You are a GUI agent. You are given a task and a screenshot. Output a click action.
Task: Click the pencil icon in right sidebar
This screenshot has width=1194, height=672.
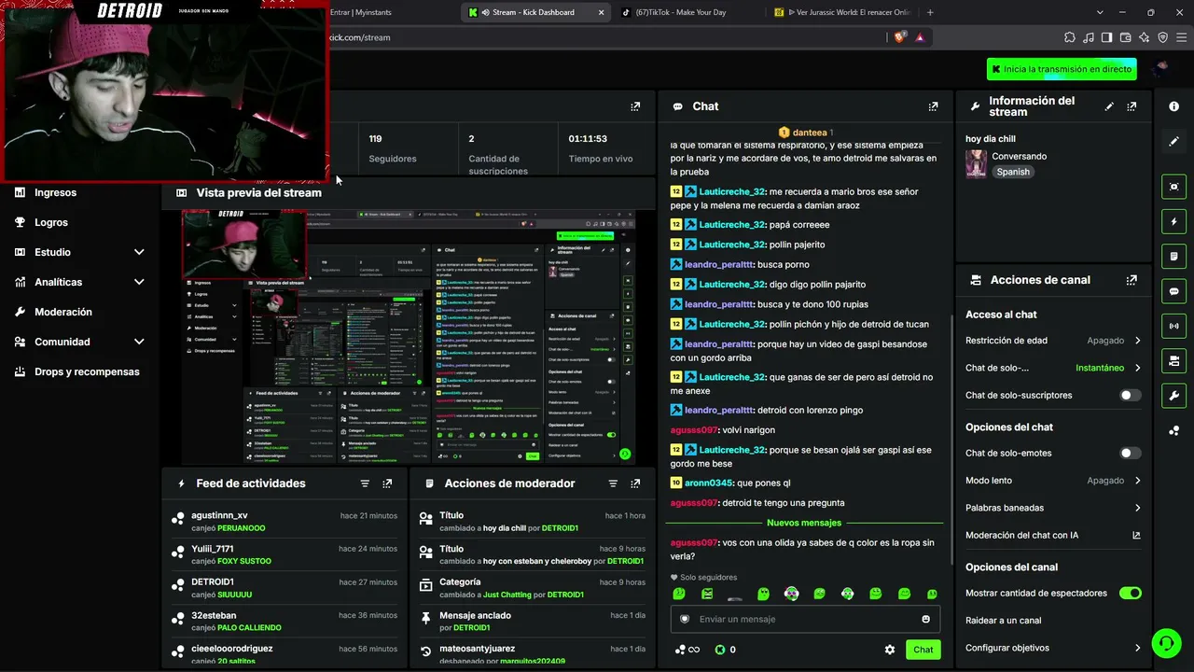(1173, 141)
